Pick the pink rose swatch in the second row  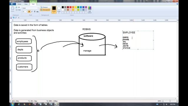(x=70, y=10)
